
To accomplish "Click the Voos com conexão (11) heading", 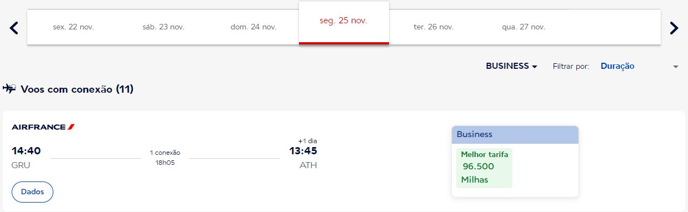I will 77,89.
